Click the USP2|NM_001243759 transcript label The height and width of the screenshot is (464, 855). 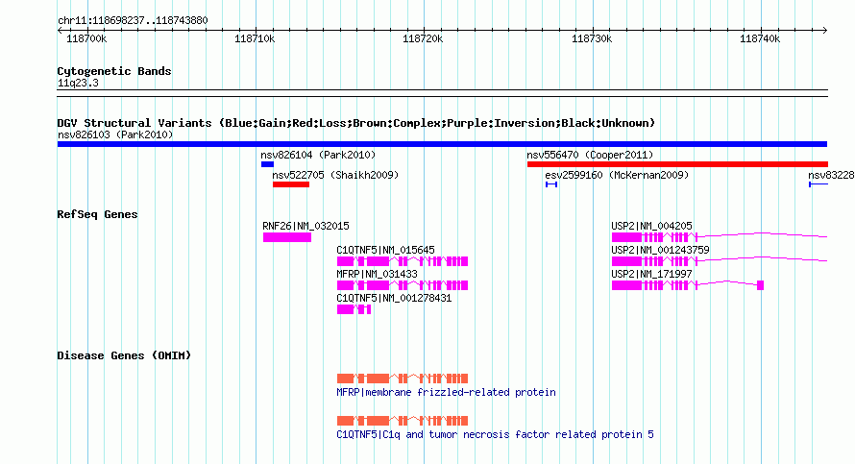coord(660,251)
